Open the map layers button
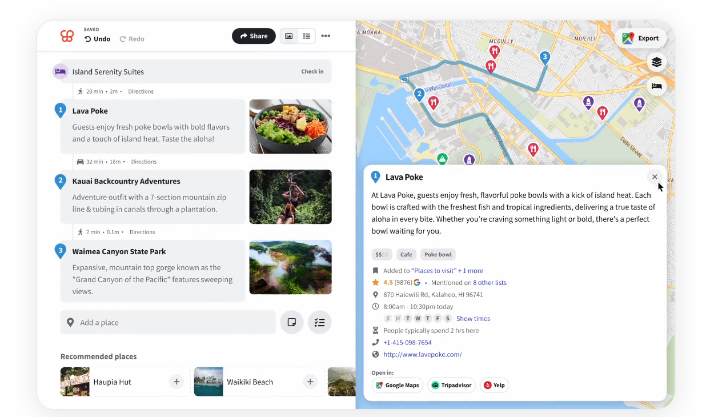 point(657,62)
